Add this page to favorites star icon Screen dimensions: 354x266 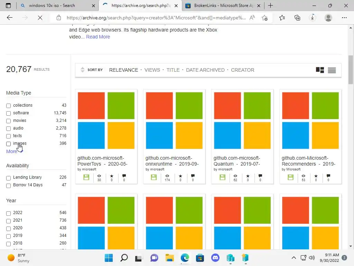[x=264, y=18]
